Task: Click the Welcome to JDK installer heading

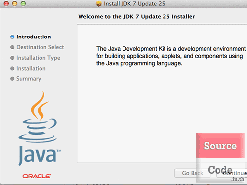Action: (x=136, y=17)
